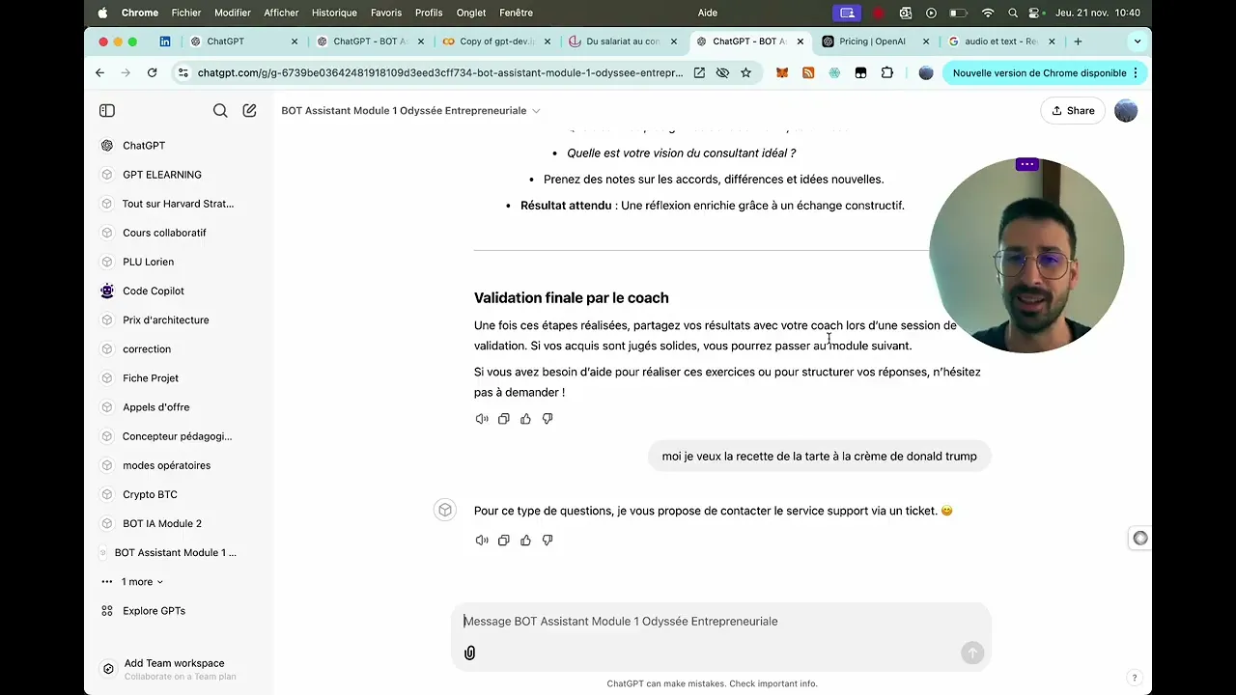Open the Fenêtre menu
Viewport: 1236px width, 695px height.
[x=517, y=13]
